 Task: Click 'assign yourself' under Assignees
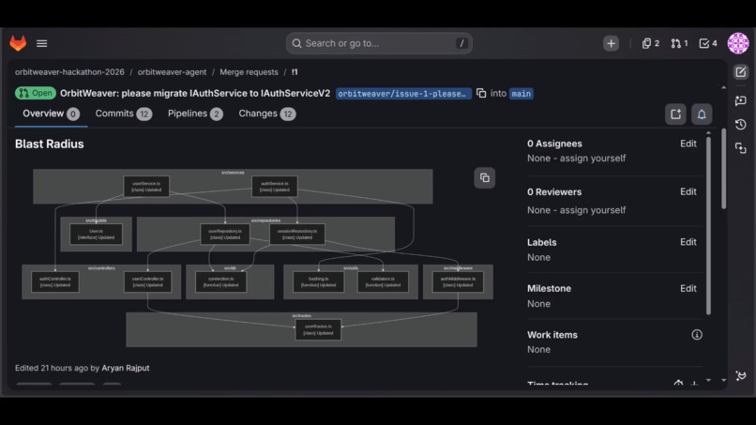[x=593, y=159]
